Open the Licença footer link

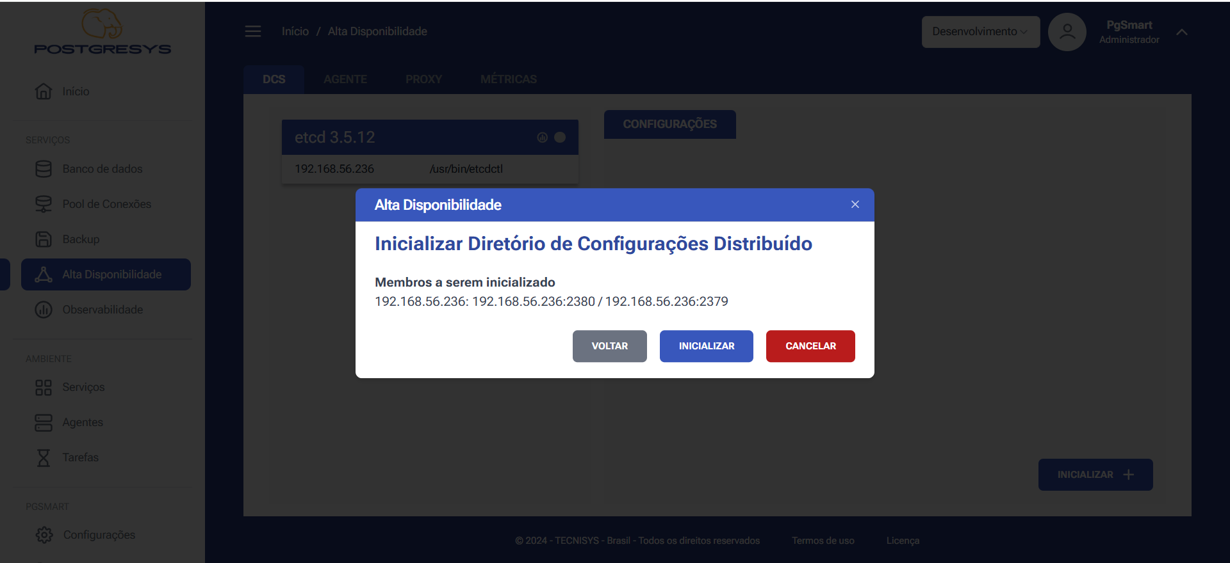coord(903,541)
